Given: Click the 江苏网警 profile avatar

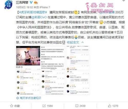Looking at the screenshot, I should tap(8, 5).
